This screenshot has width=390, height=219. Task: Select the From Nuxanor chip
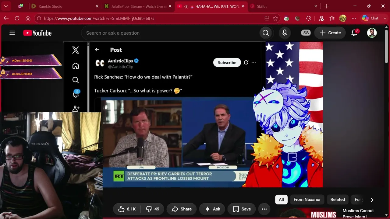(307, 200)
